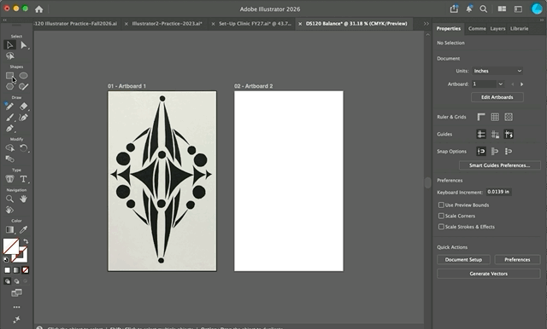
Task: Open the workspace switcher icon
Action: coord(519,9)
